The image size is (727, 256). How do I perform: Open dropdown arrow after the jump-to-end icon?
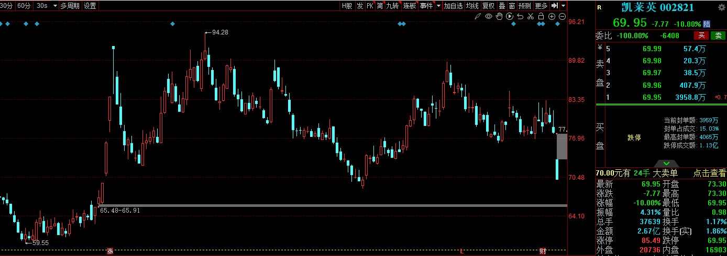(x=563, y=6)
